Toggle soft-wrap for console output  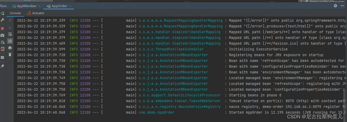coord(10,34)
